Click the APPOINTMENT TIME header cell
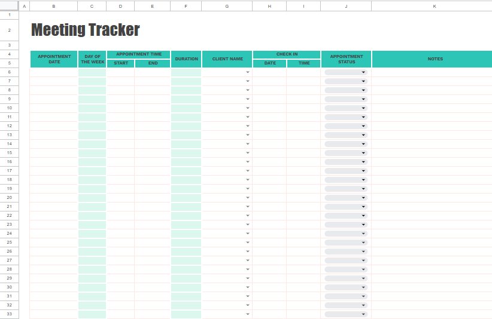Image resolution: width=492 pixels, height=319 pixels. 139,54
